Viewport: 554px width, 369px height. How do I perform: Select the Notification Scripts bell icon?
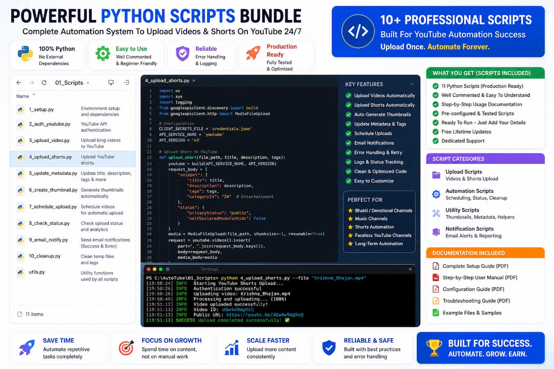(436, 232)
